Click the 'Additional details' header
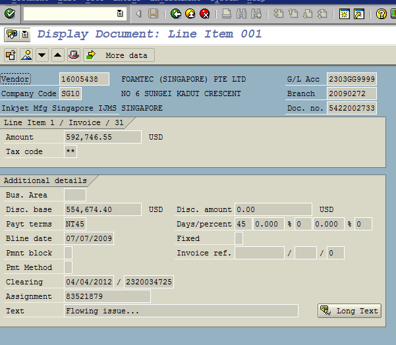Image resolution: width=396 pixels, height=345 pixels. coord(45,180)
